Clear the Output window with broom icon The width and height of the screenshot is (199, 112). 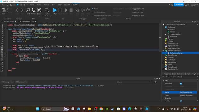pyautogui.click(x=155, y=82)
